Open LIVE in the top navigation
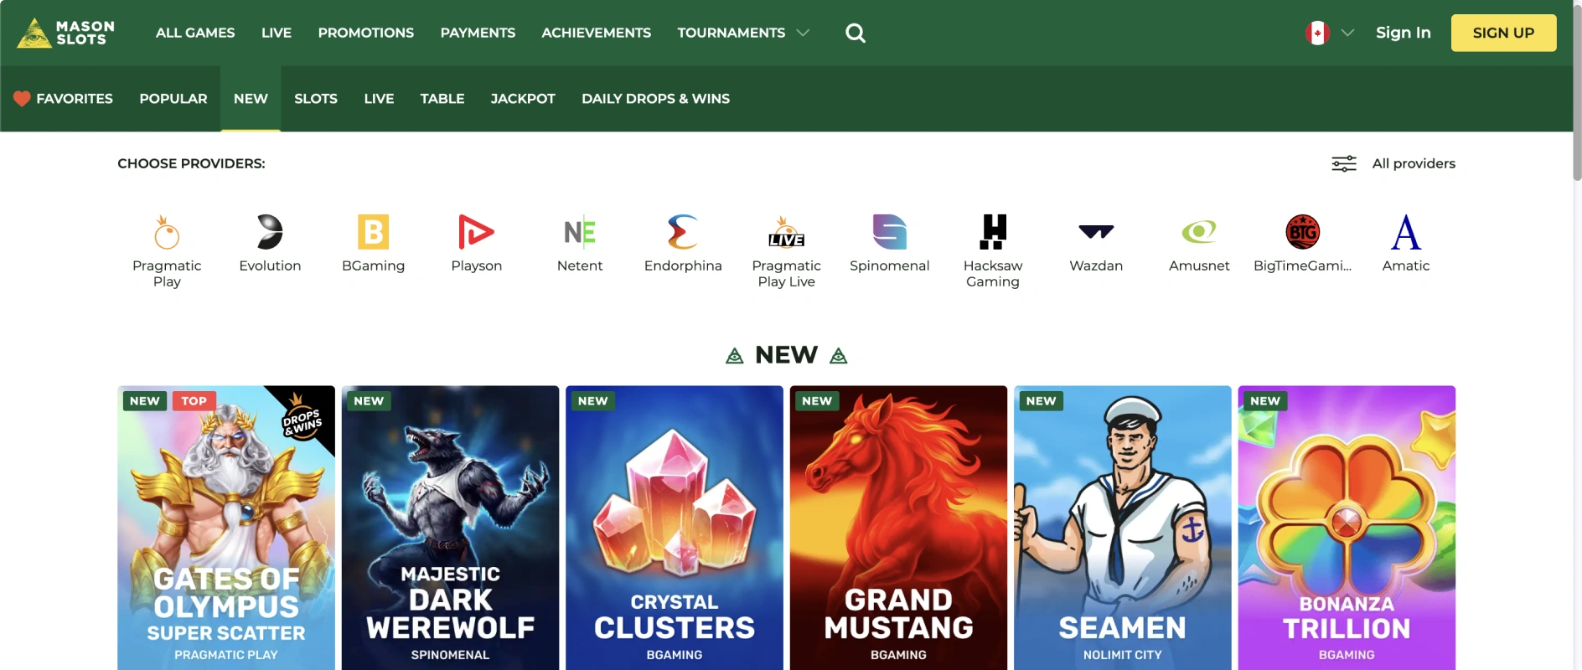1582x670 pixels. click(x=277, y=33)
